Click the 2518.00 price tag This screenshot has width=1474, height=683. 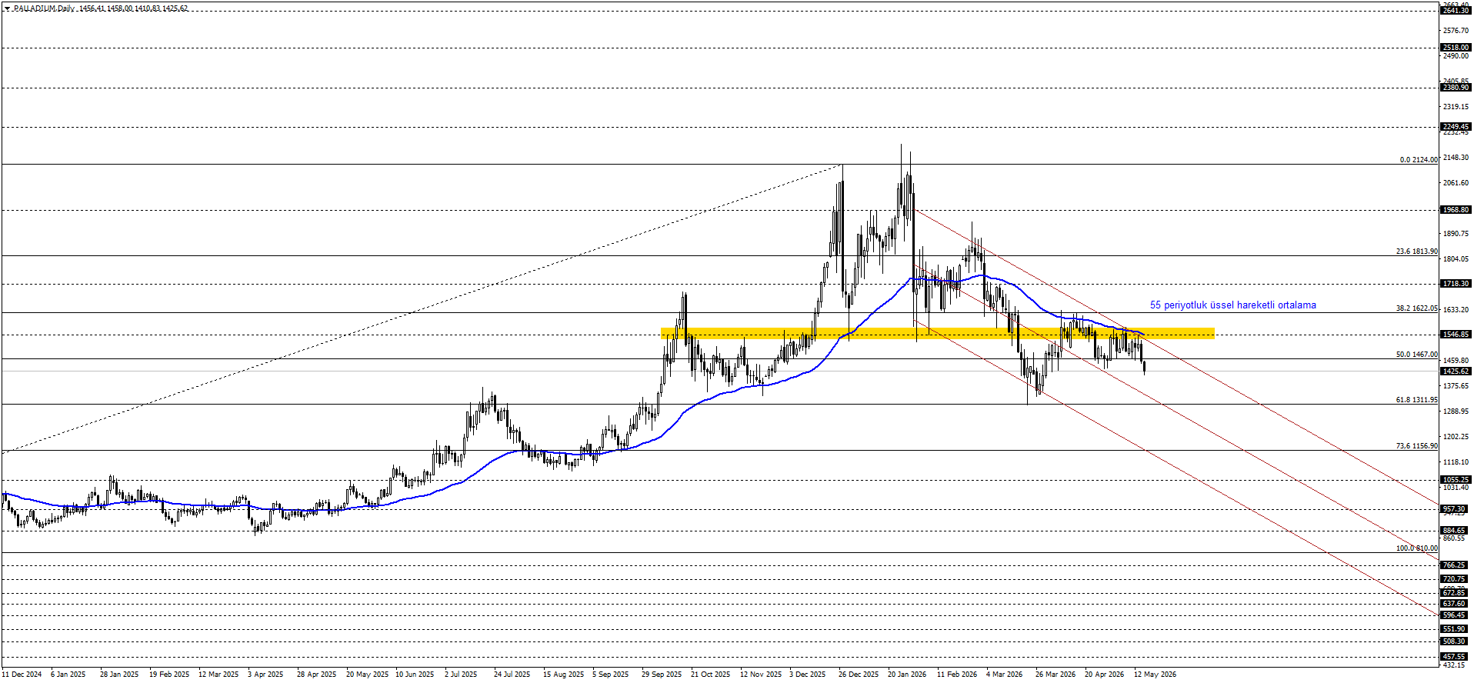click(1456, 48)
